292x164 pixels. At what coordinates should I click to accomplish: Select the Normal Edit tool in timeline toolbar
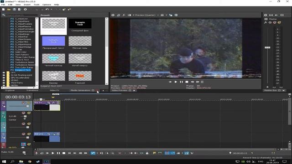point(93,153)
